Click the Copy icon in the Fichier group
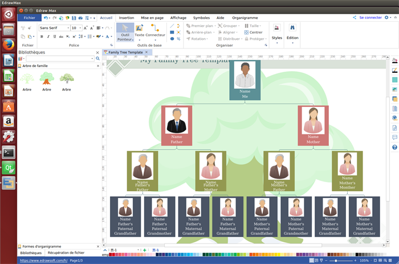The image size is (399, 264). coord(23,36)
